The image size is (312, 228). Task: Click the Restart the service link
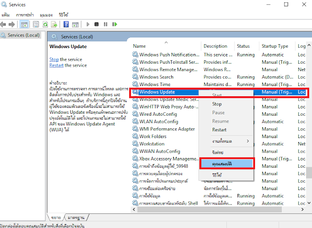click(57, 65)
